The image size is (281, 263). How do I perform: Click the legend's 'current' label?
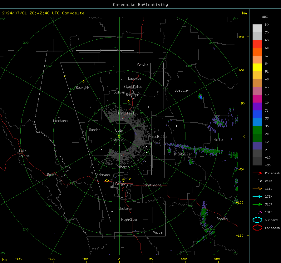tap(271, 220)
